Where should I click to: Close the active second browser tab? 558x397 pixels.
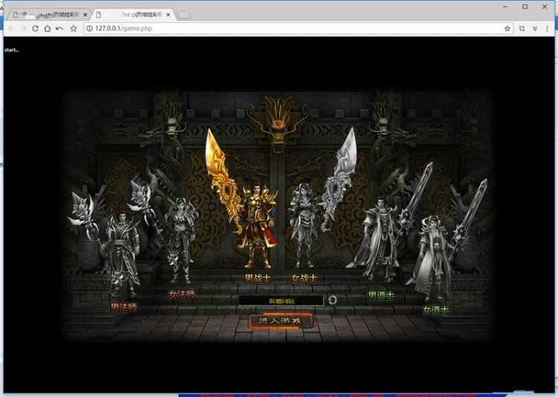[x=169, y=14]
